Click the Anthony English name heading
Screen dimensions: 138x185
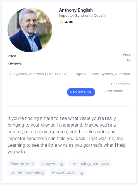pos(76,10)
